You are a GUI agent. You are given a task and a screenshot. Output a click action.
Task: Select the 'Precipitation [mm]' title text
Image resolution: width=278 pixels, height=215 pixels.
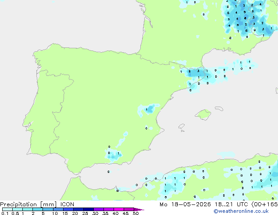(29, 204)
